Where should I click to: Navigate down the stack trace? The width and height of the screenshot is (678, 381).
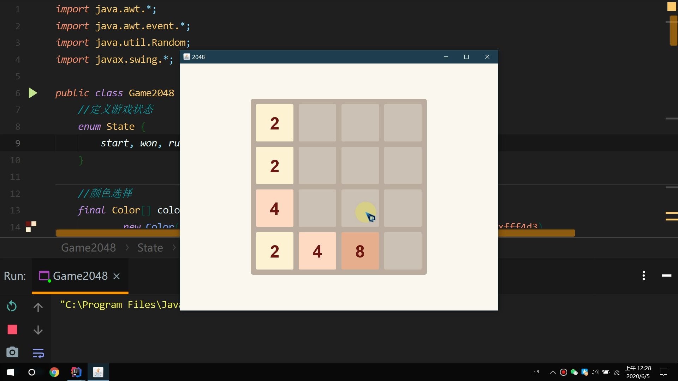[38, 330]
